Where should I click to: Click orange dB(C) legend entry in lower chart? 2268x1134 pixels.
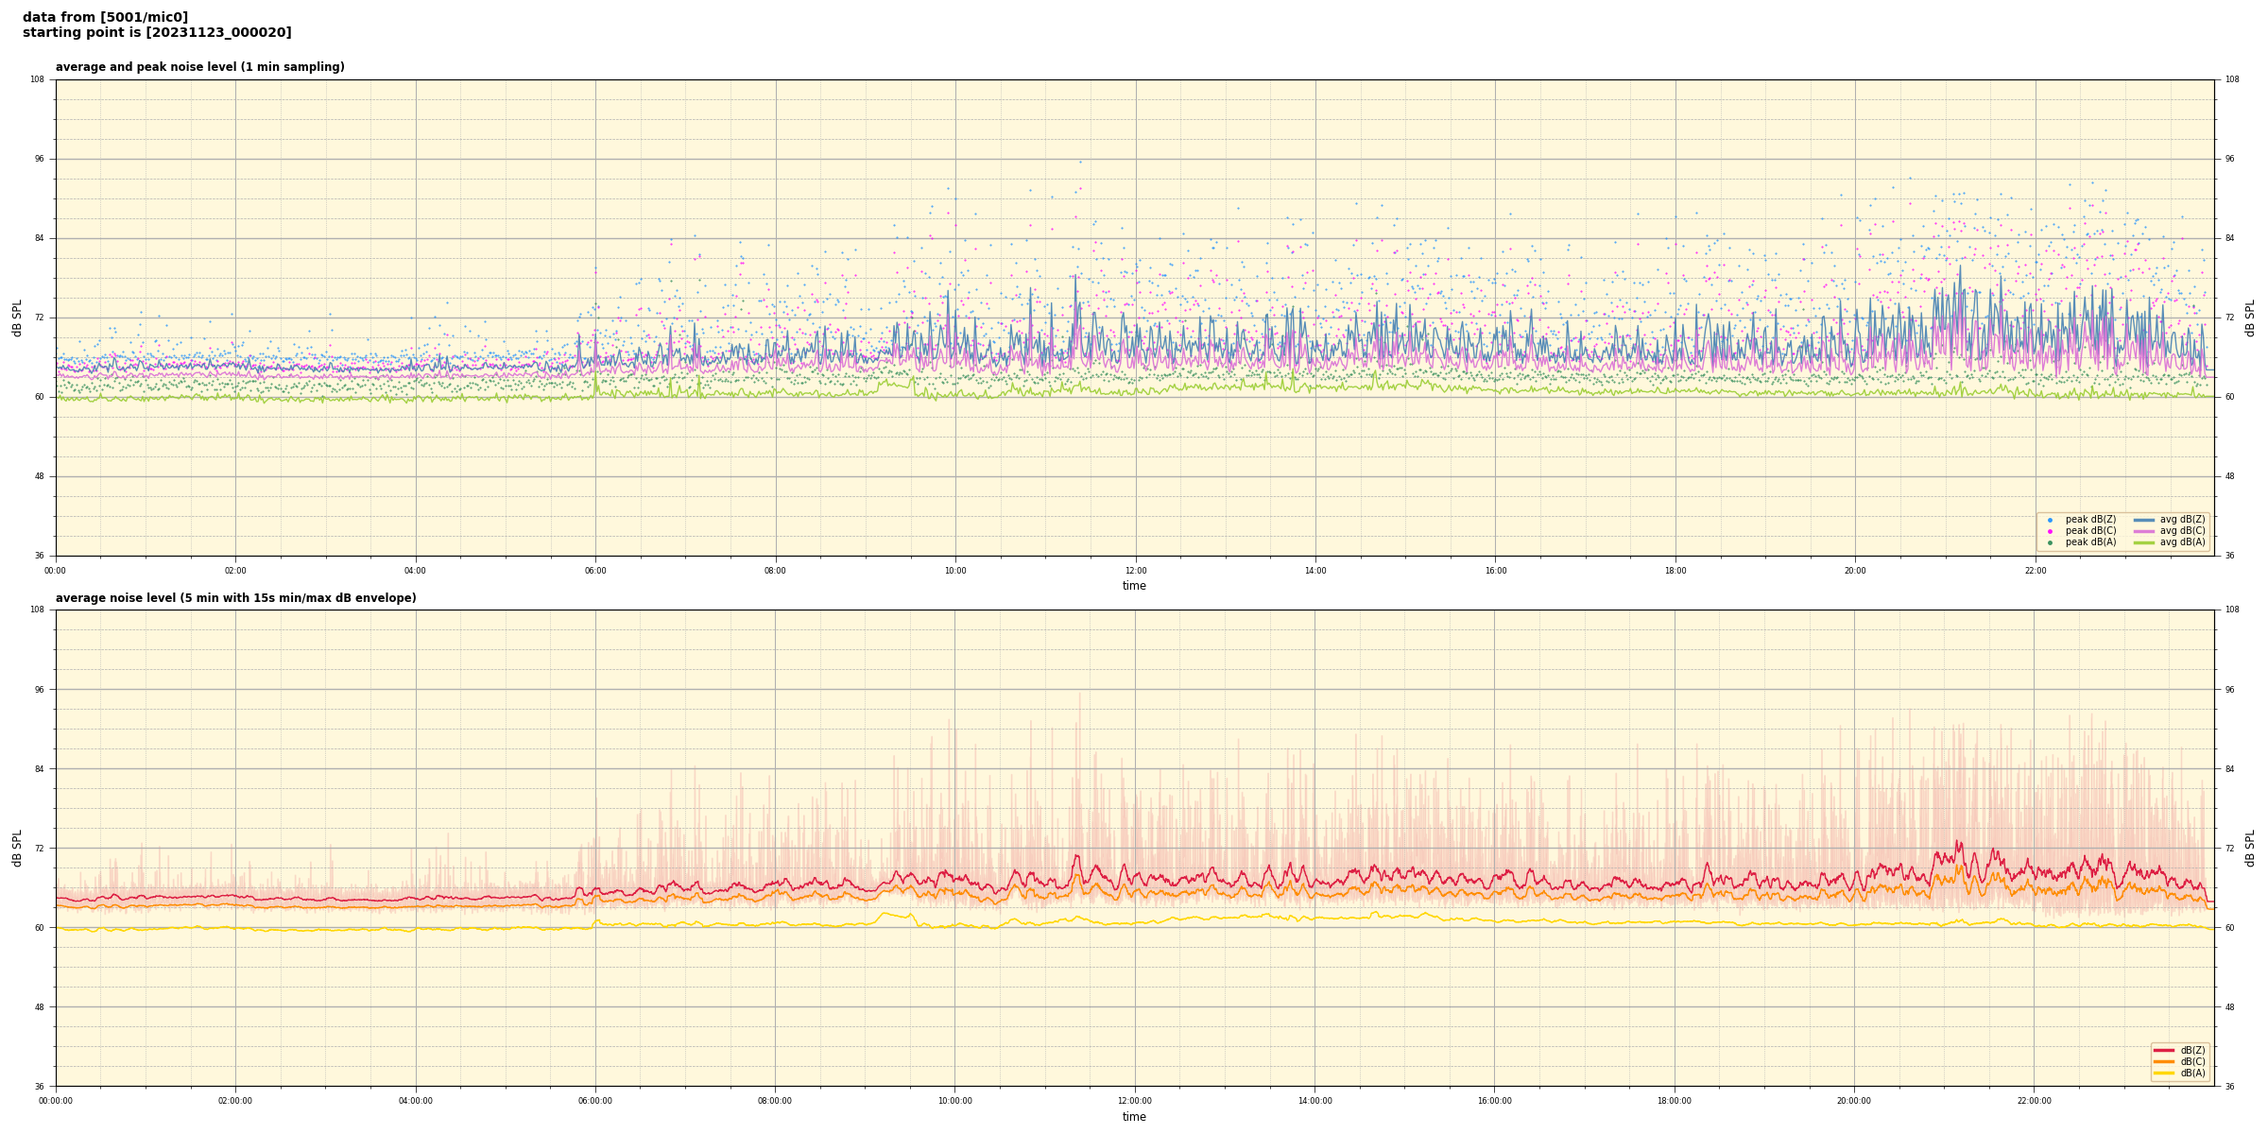tap(2164, 1061)
